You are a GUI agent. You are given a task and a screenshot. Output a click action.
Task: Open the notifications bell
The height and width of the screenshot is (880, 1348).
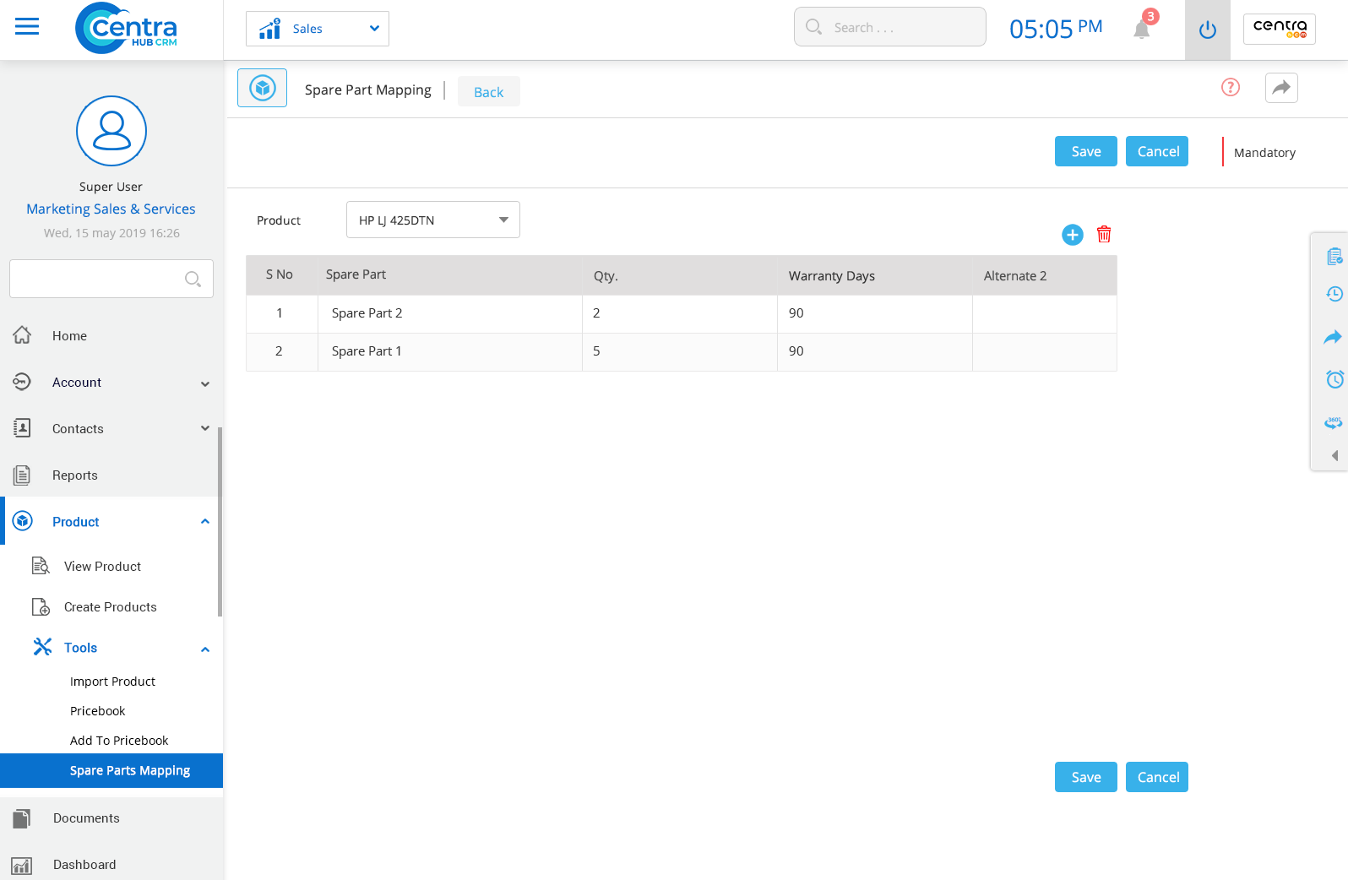[x=1142, y=29]
